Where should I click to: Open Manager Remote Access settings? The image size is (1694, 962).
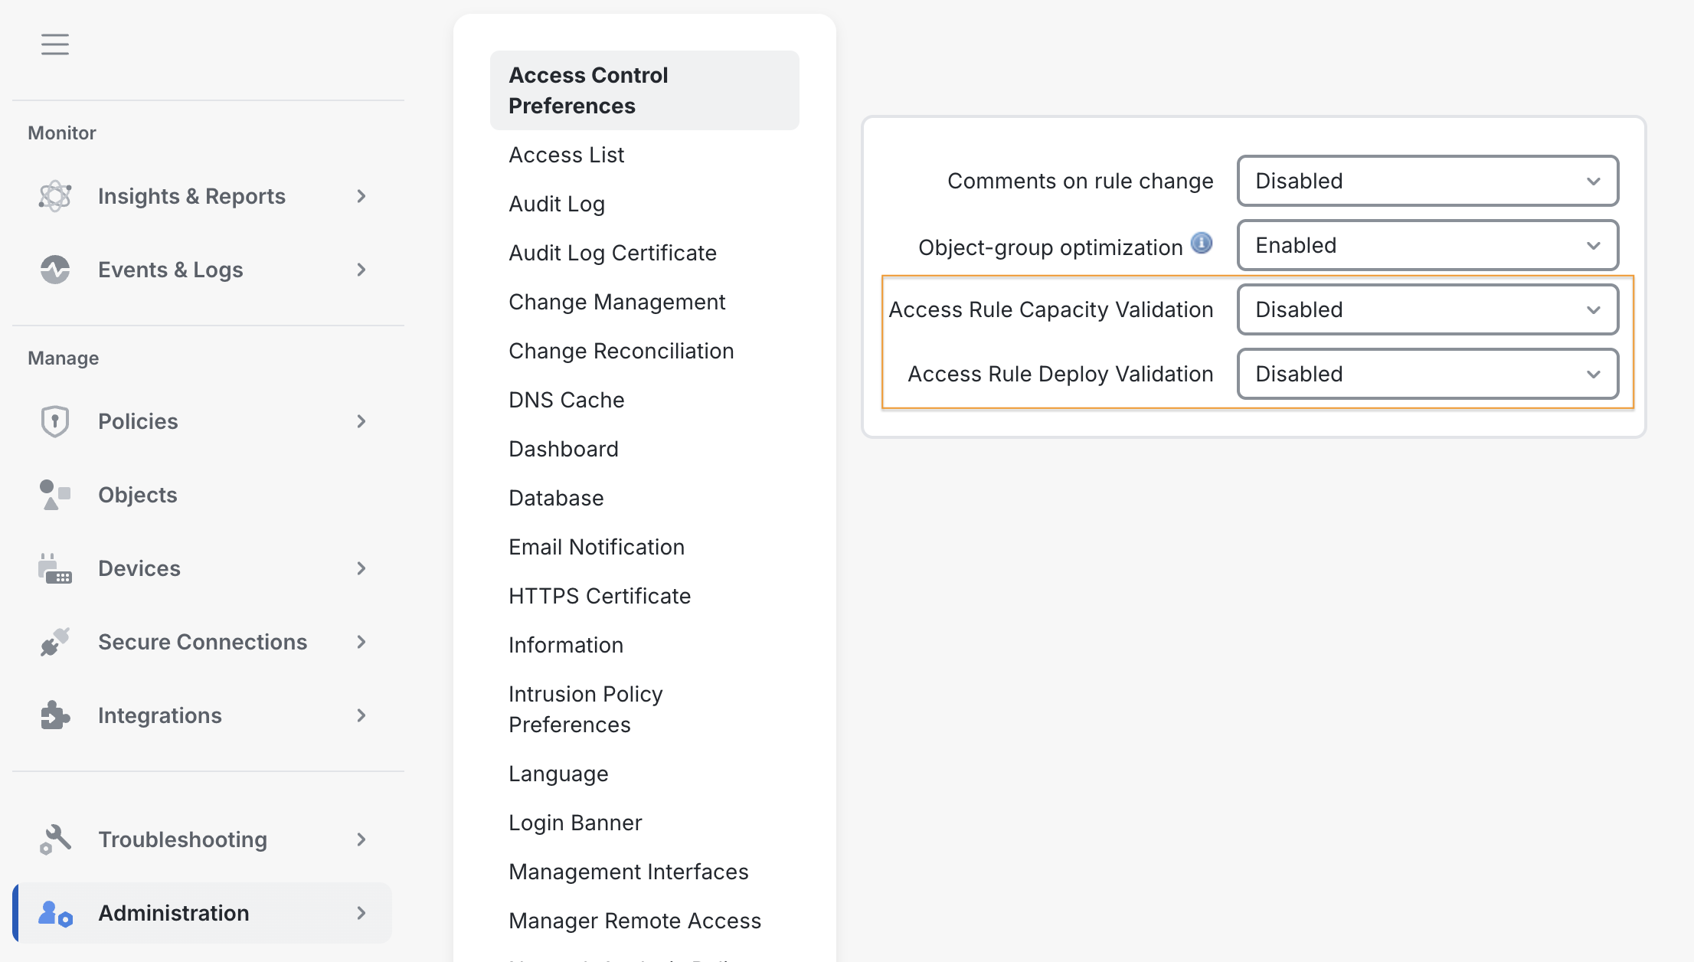coord(635,921)
